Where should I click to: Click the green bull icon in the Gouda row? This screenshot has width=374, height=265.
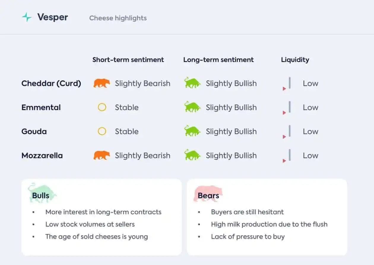192,131
